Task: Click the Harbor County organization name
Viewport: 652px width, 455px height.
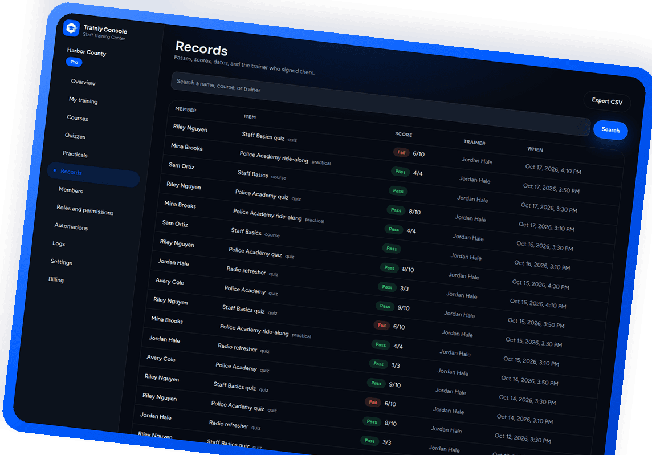Action: coord(87,51)
